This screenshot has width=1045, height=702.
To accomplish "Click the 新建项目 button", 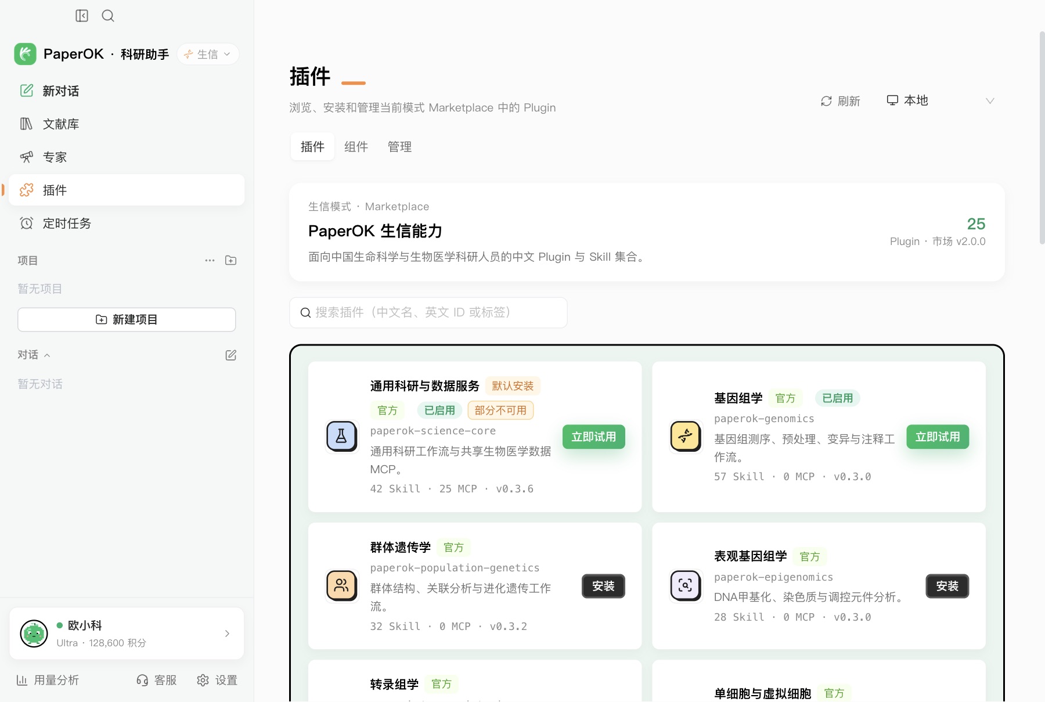I will 127,319.
